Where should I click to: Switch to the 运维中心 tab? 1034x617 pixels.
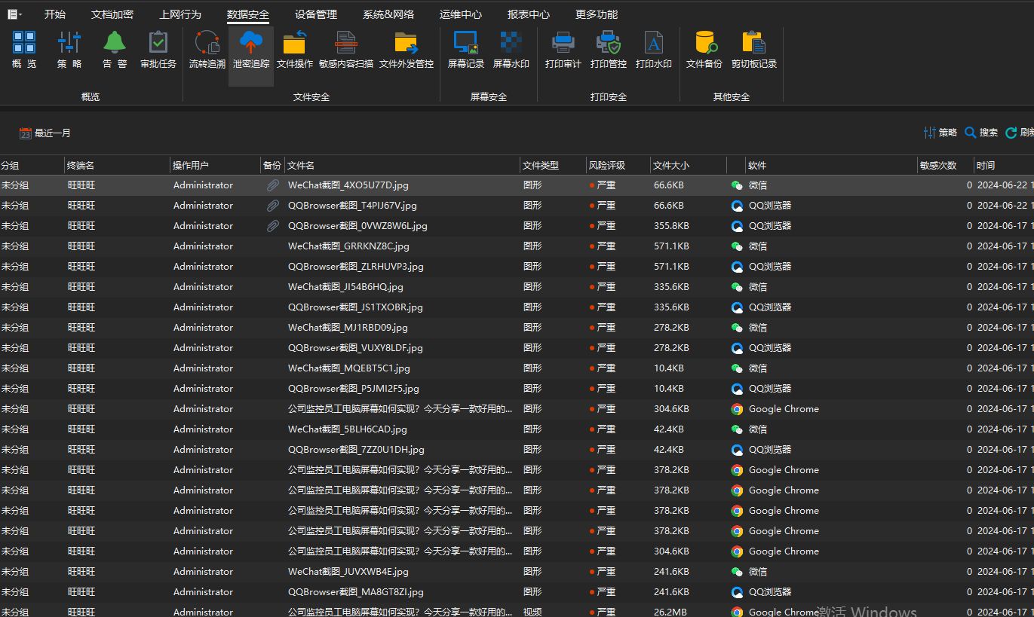pos(461,14)
